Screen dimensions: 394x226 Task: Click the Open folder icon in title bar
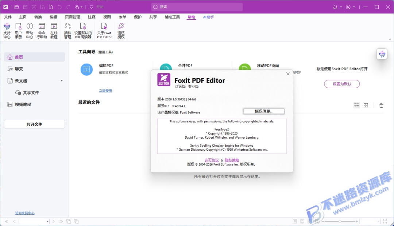[x=16, y=7]
